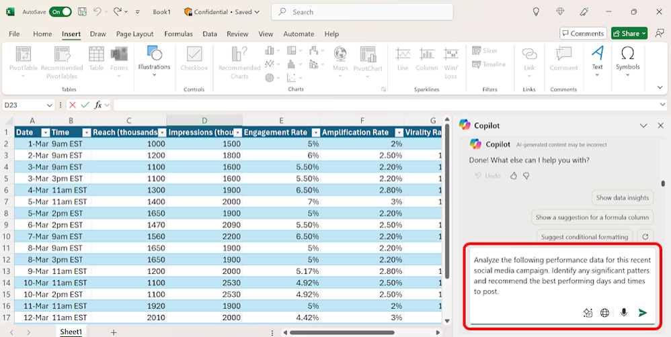Viewport: 671px width, 337px height.
Task: Click the Insert Function fx icon
Action: click(x=97, y=105)
